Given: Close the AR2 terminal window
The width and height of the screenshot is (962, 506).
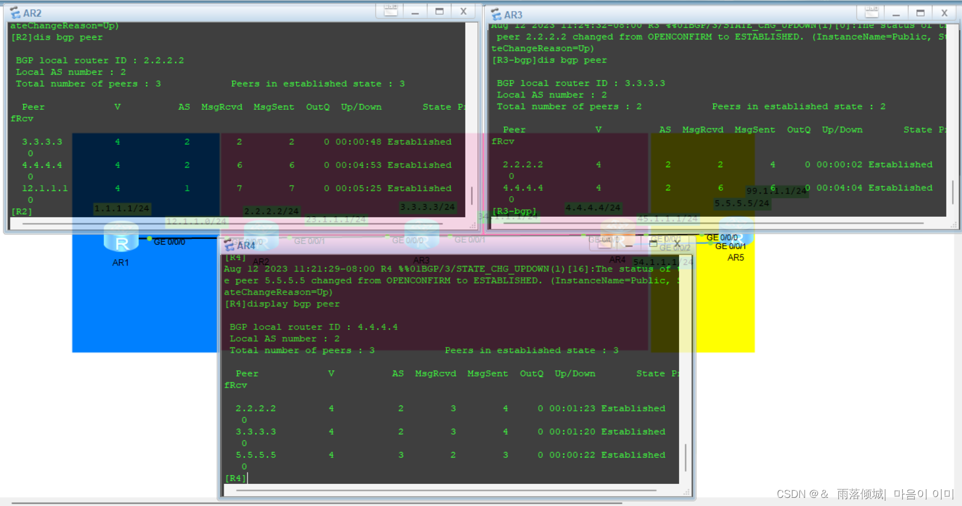Looking at the screenshot, I should tap(464, 11).
